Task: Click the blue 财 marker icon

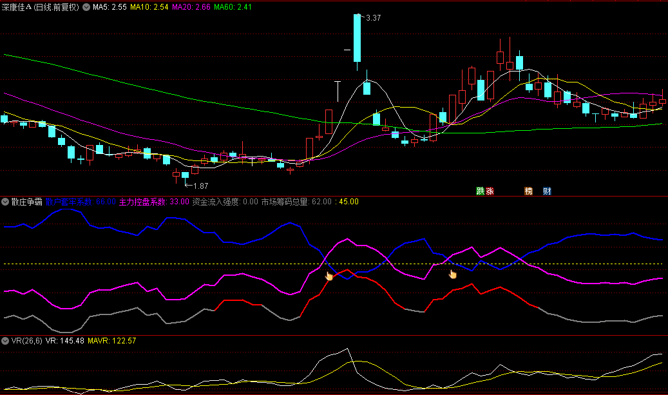Action: click(x=547, y=191)
